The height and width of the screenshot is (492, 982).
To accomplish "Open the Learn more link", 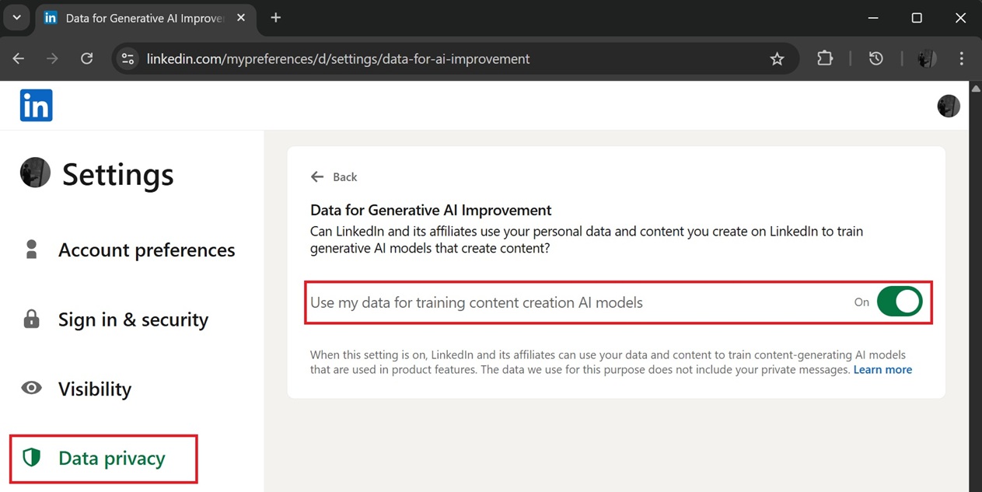I will tap(882, 370).
